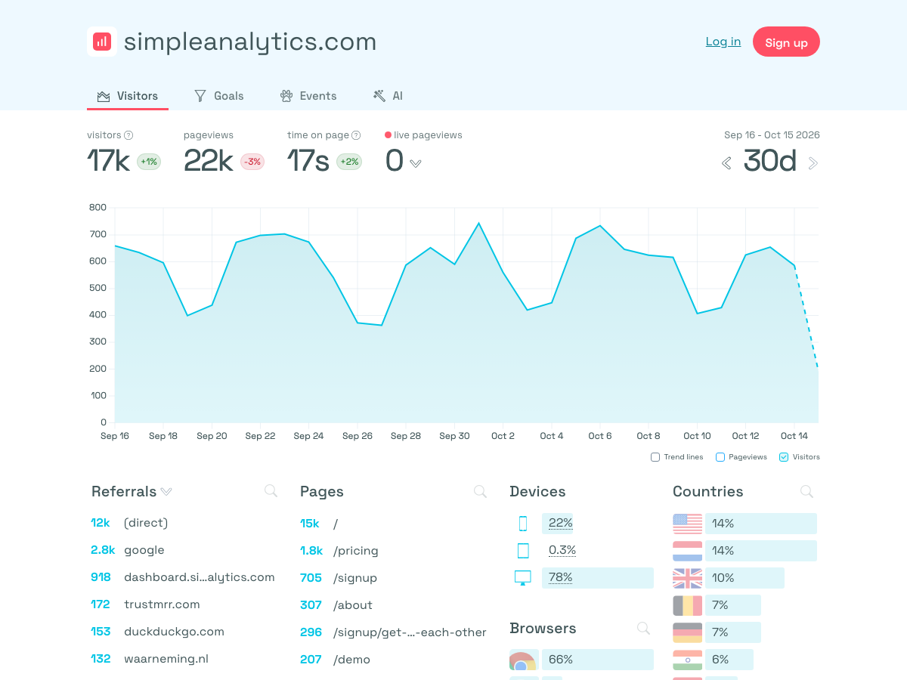Click the desktop monitor device icon

[x=523, y=578]
